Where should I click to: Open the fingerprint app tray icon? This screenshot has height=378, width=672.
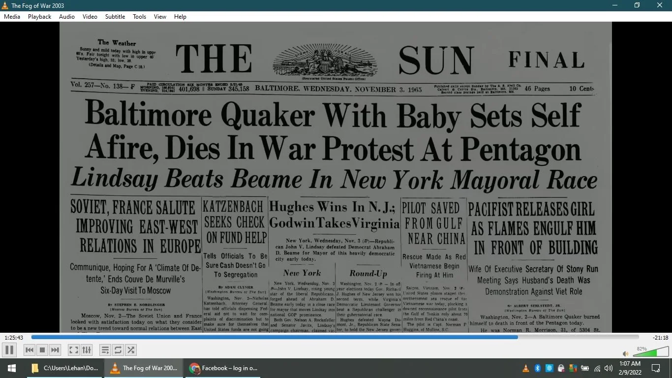[550, 368]
